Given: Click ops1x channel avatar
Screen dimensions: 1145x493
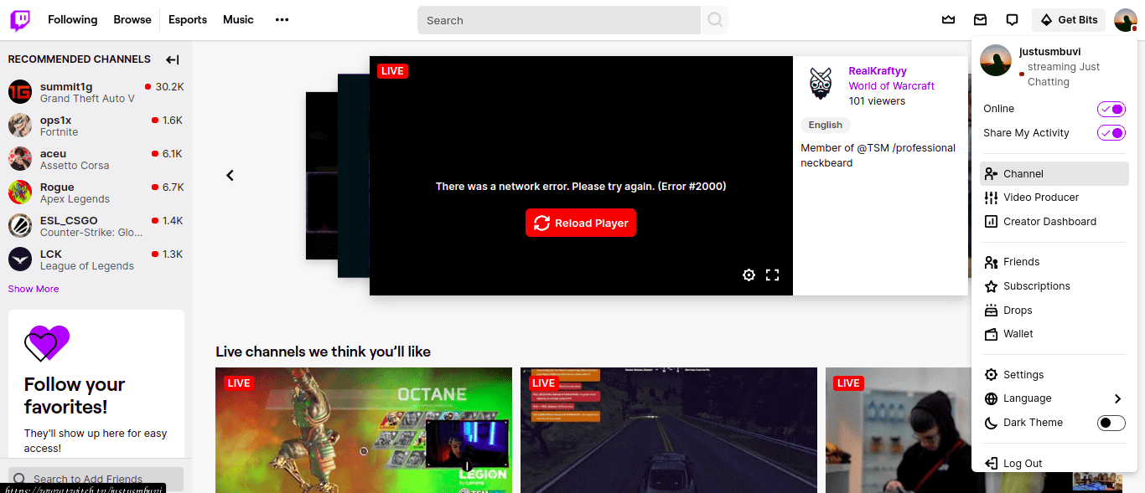Looking at the screenshot, I should pyautogui.click(x=20, y=126).
